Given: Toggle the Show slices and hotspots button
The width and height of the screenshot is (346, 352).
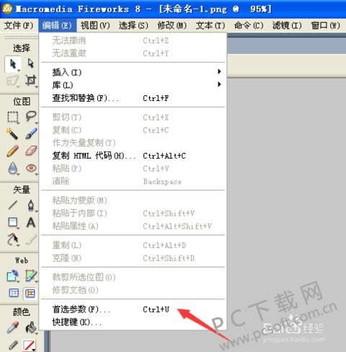Looking at the screenshot, I should pos(30,294).
